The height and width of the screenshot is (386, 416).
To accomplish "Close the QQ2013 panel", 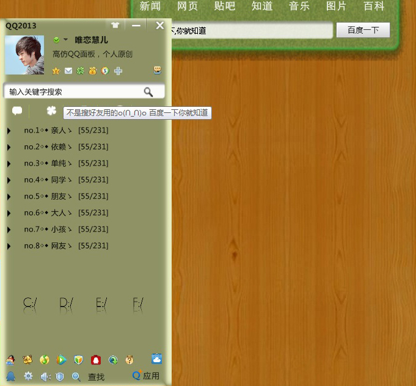I will (x=159, y=25).
